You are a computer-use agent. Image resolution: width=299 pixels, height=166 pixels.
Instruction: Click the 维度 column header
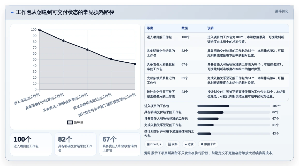(150, 28)
